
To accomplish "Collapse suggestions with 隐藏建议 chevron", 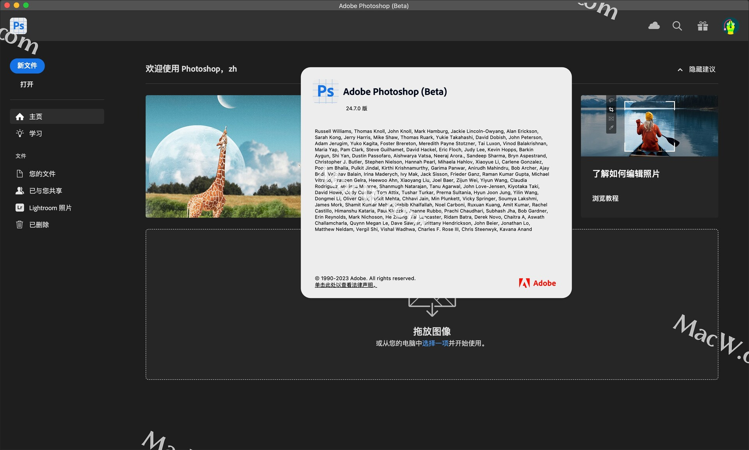I will (x=680, y=69).
